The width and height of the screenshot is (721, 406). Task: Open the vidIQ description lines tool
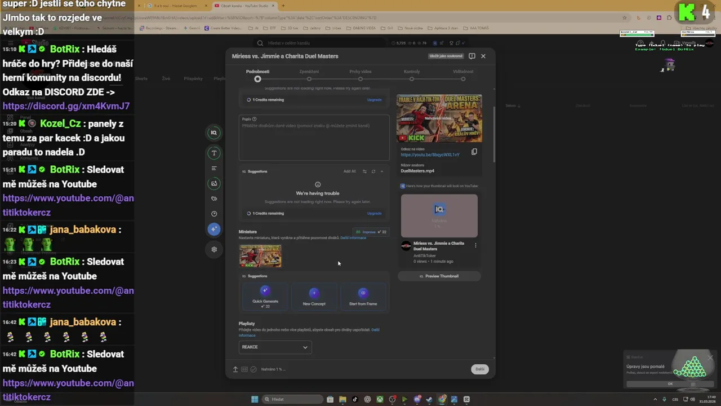tap(213, 168)
